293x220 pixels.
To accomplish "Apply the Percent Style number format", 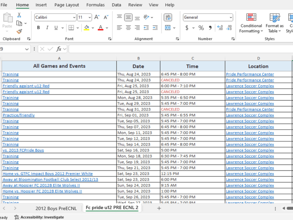I will pos(201,28).
